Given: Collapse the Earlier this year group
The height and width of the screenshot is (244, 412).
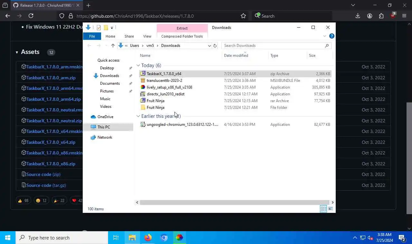Looking at the screenshot, I should tap(138, 116).
